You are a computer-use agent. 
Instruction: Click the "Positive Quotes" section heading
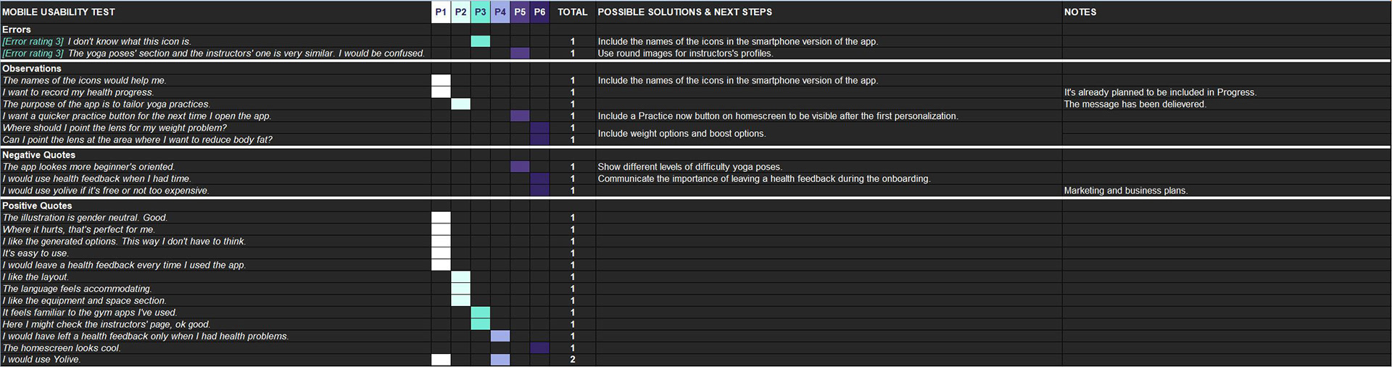tap(37, 206)
